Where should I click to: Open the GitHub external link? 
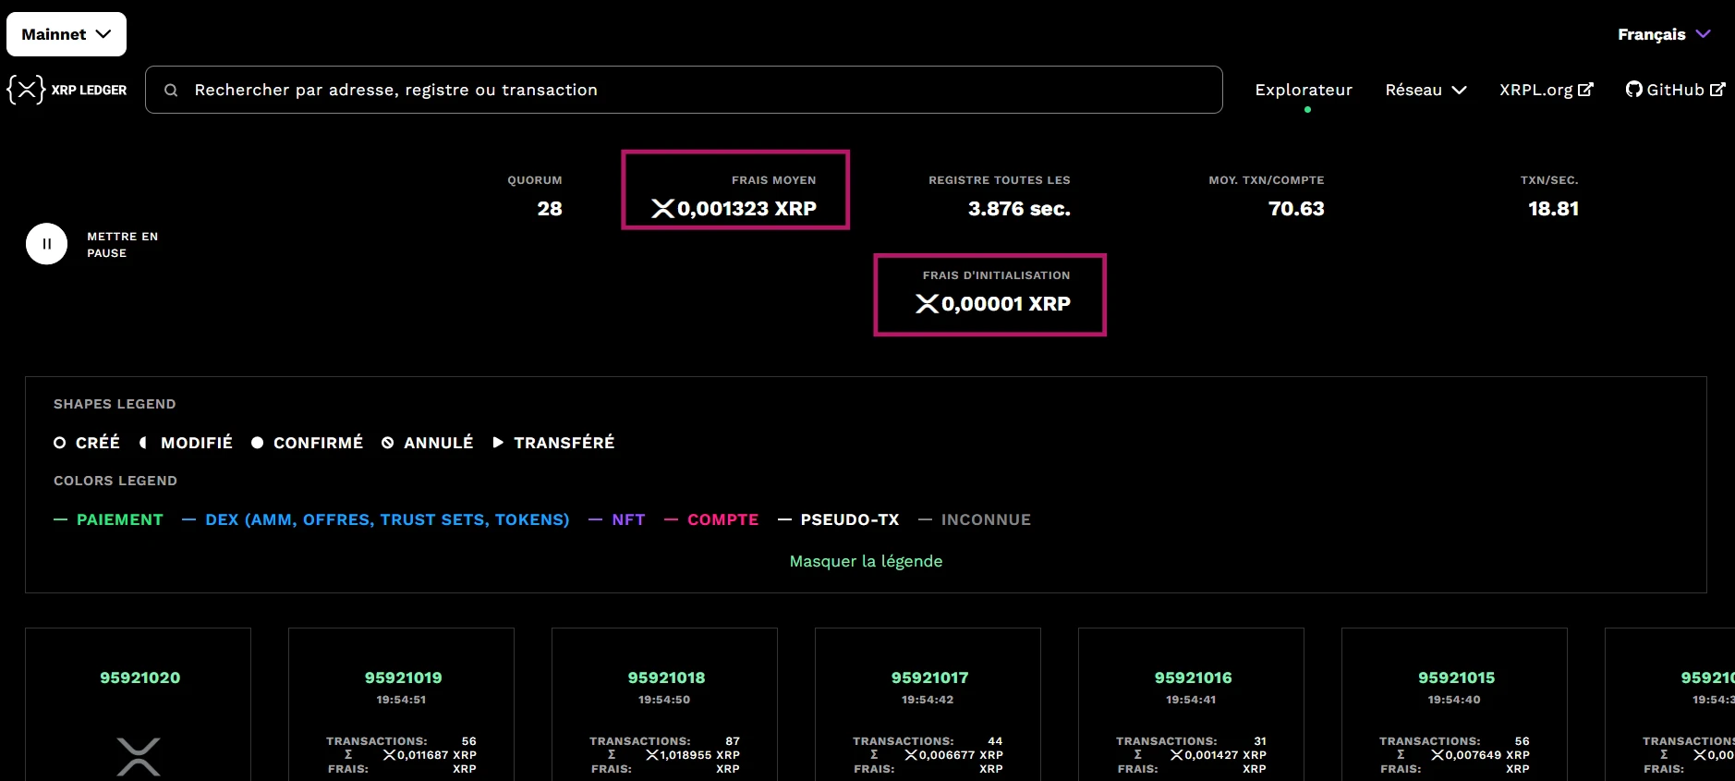click(1675, 90)
